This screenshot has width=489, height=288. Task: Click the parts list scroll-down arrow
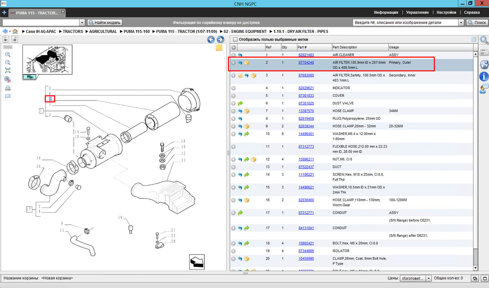tap(475, 268)
